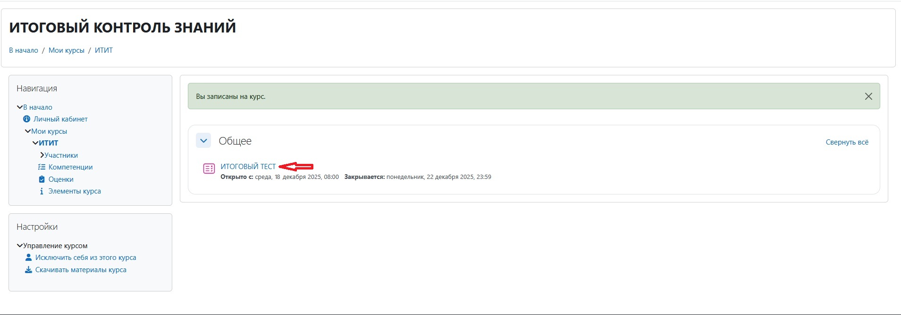Click the user icon for unenrolling yourself
Screen dimensions: 901x315
pos(28,258)
